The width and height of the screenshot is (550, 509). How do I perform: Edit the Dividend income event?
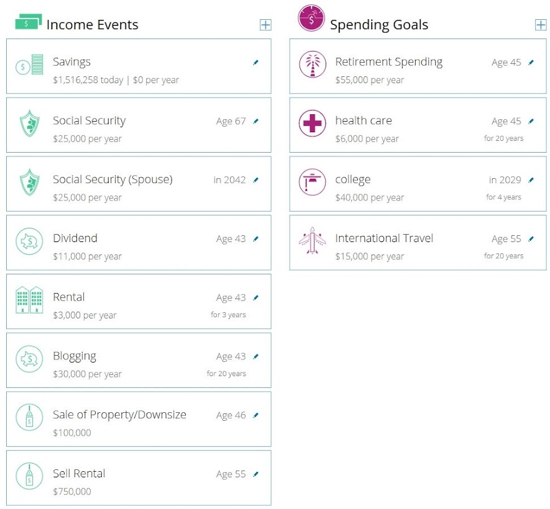point(256,239)
